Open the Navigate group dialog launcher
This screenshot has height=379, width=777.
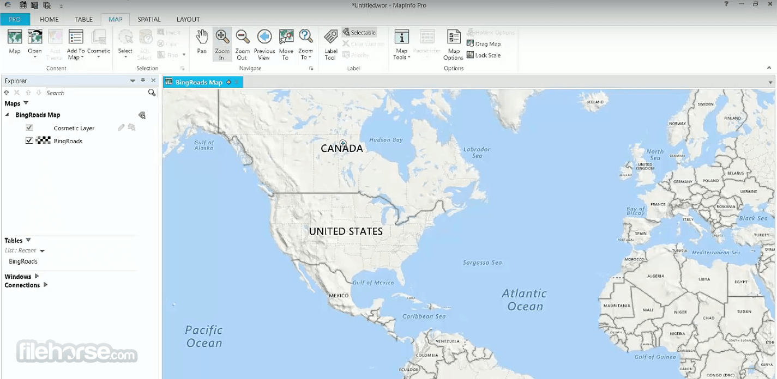click(311, 69)
